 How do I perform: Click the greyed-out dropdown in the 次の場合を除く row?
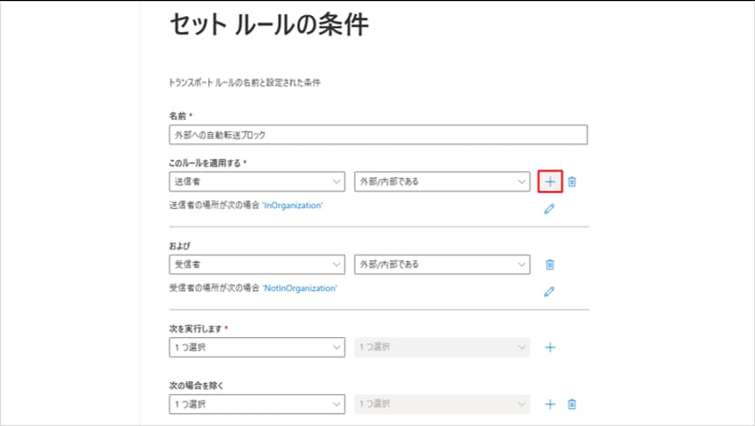tap(442, 404)
